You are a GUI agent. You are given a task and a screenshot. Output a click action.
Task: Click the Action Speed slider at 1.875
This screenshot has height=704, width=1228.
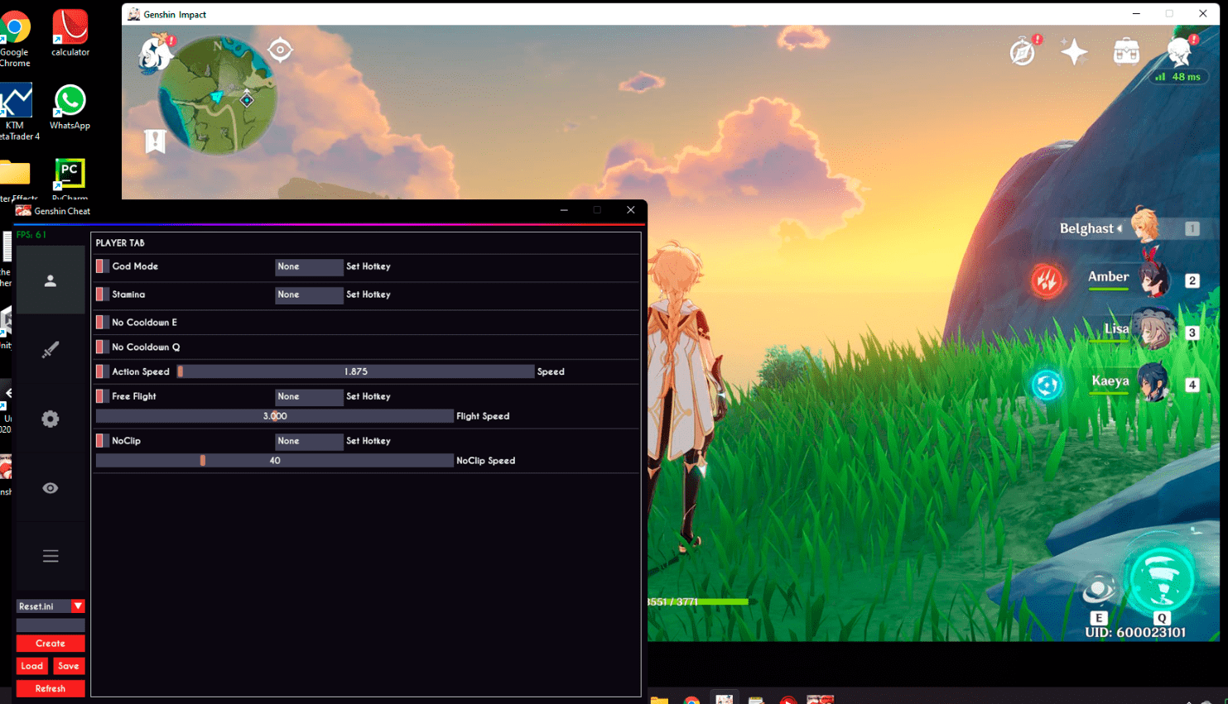tap(356, 372)
